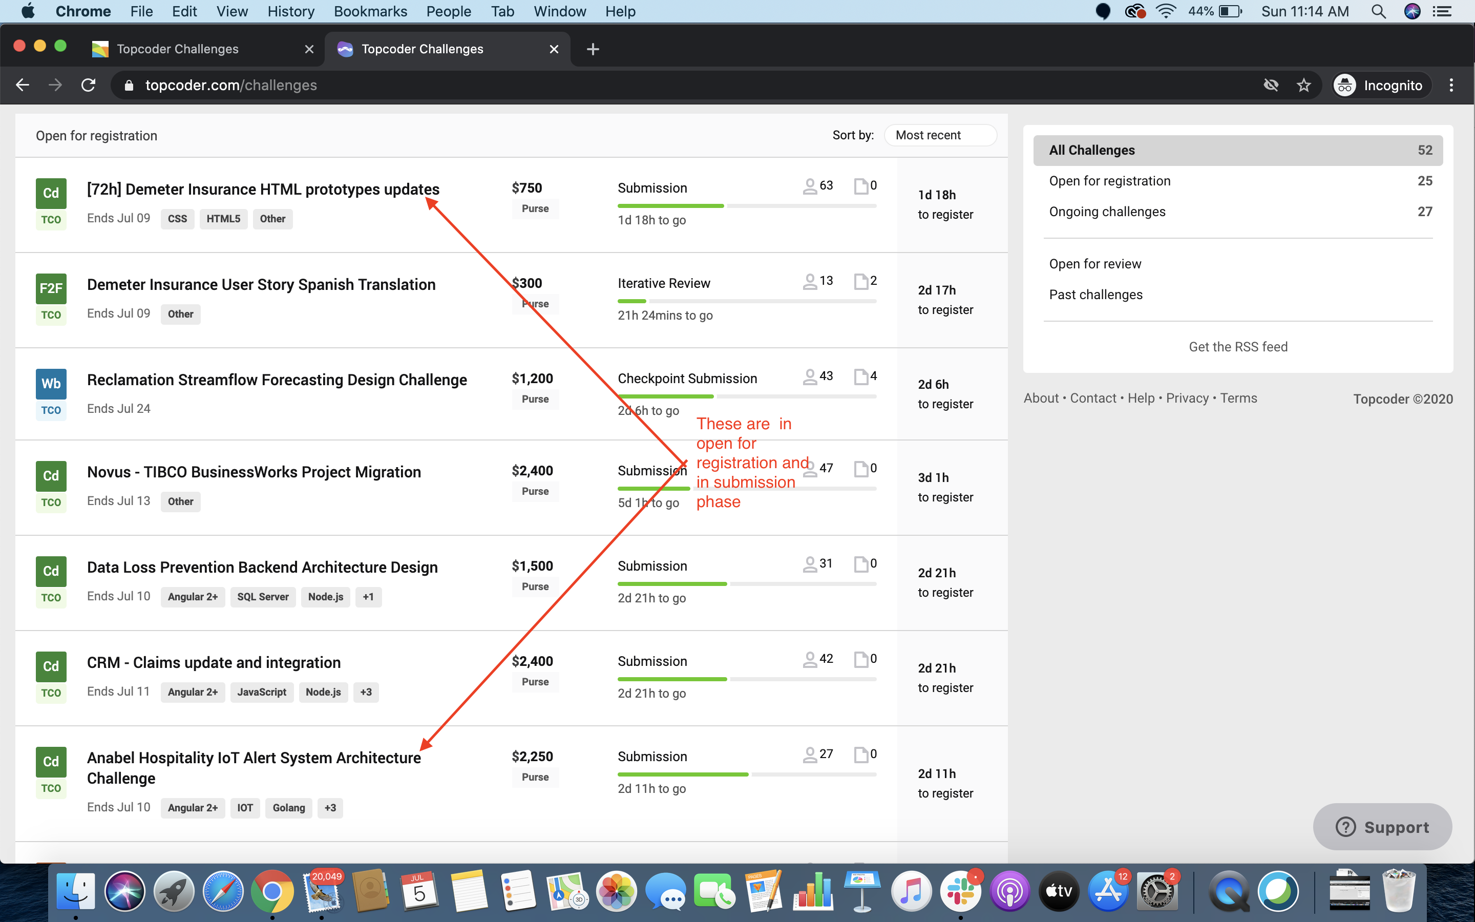Switch to the first Topcoder Challenges tab

pyautogui.click(x=201, y=49)
